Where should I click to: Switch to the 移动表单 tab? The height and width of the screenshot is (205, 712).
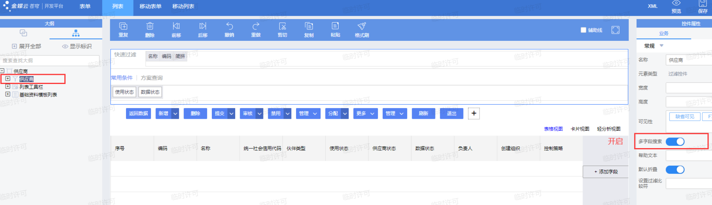pos(150,6)
